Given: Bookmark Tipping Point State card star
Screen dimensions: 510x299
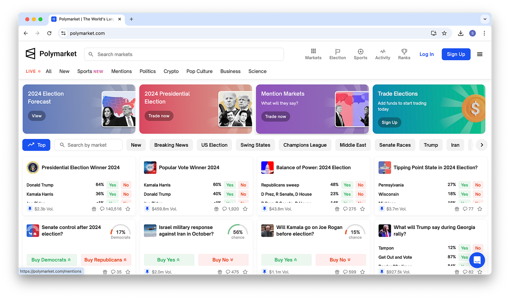Looking at the screenshot, I should click(x=480, y=209).
